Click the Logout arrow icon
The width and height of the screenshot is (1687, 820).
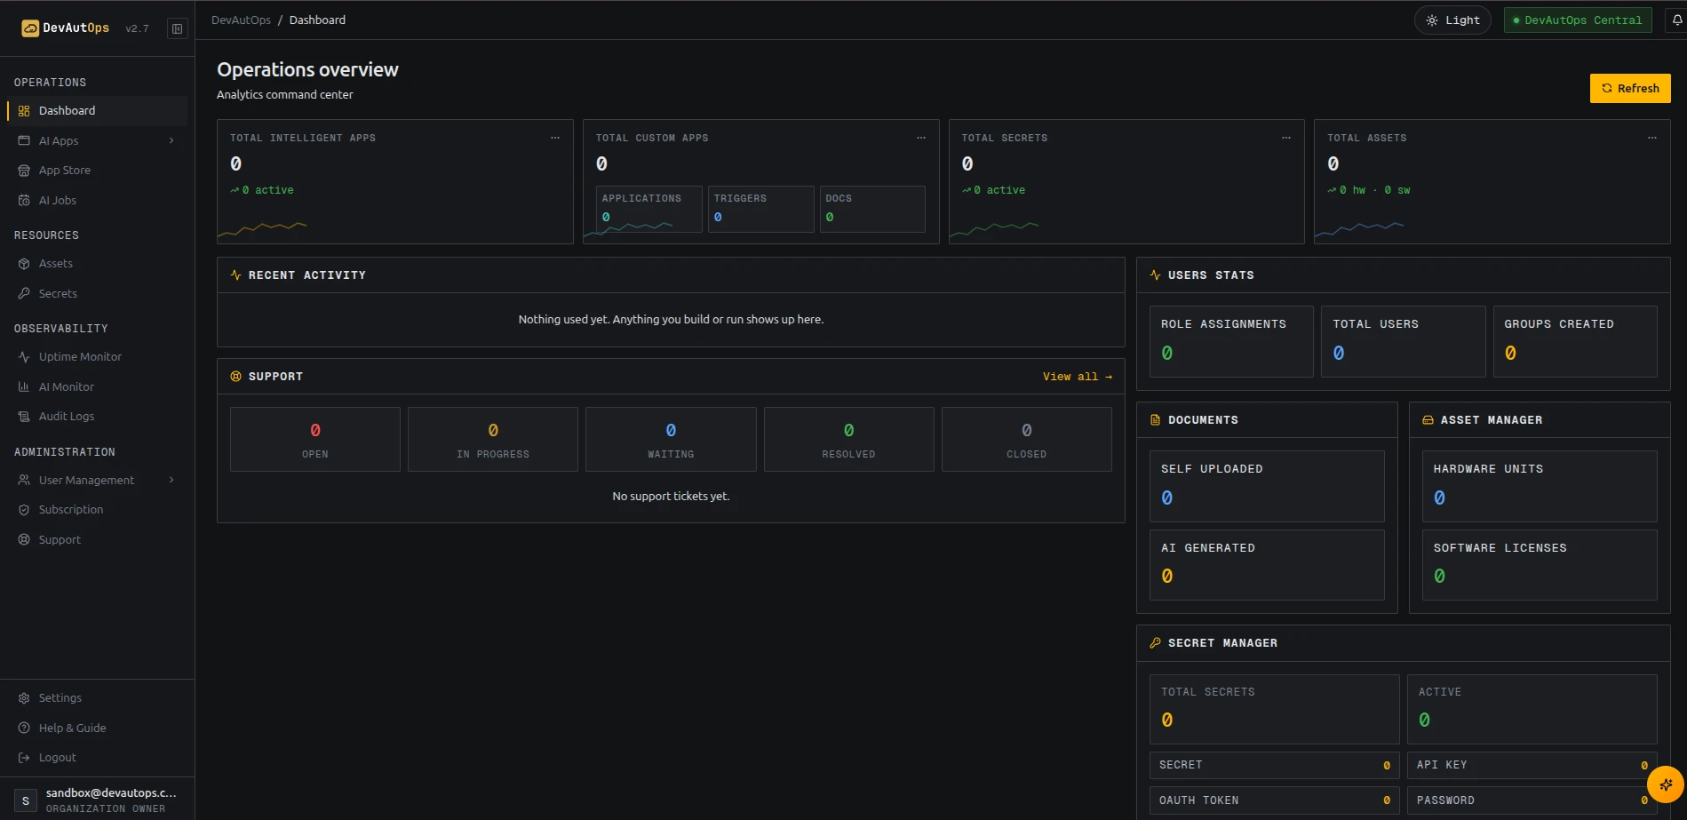[24, 758]
